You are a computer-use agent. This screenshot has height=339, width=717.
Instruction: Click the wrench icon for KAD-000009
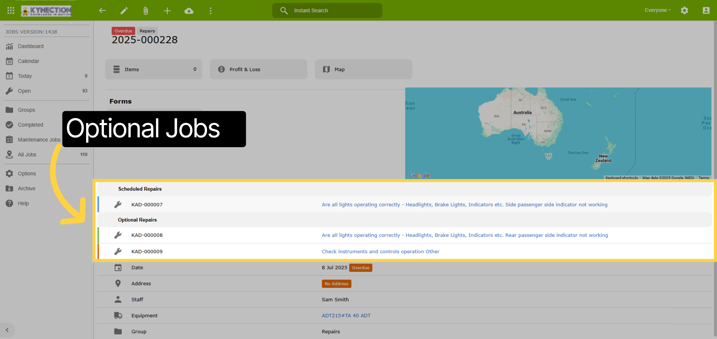(x=118, y=251)
